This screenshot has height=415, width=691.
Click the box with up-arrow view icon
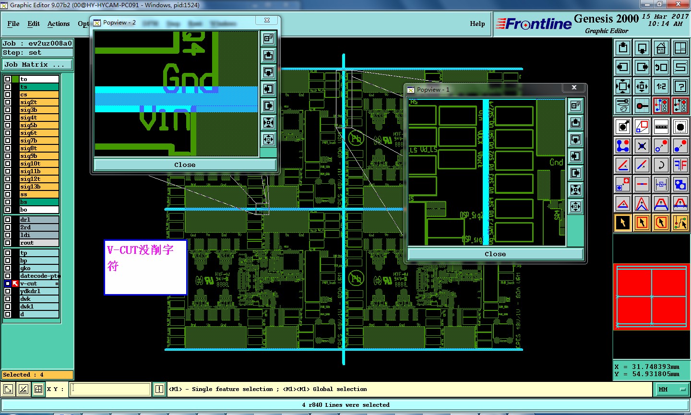(622, 48)
